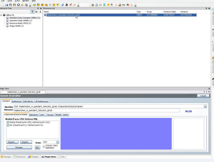Open the Blocklist dropdown arrow
The width and height of the screenshot is (214, 162).
click(x=205, y=107)
